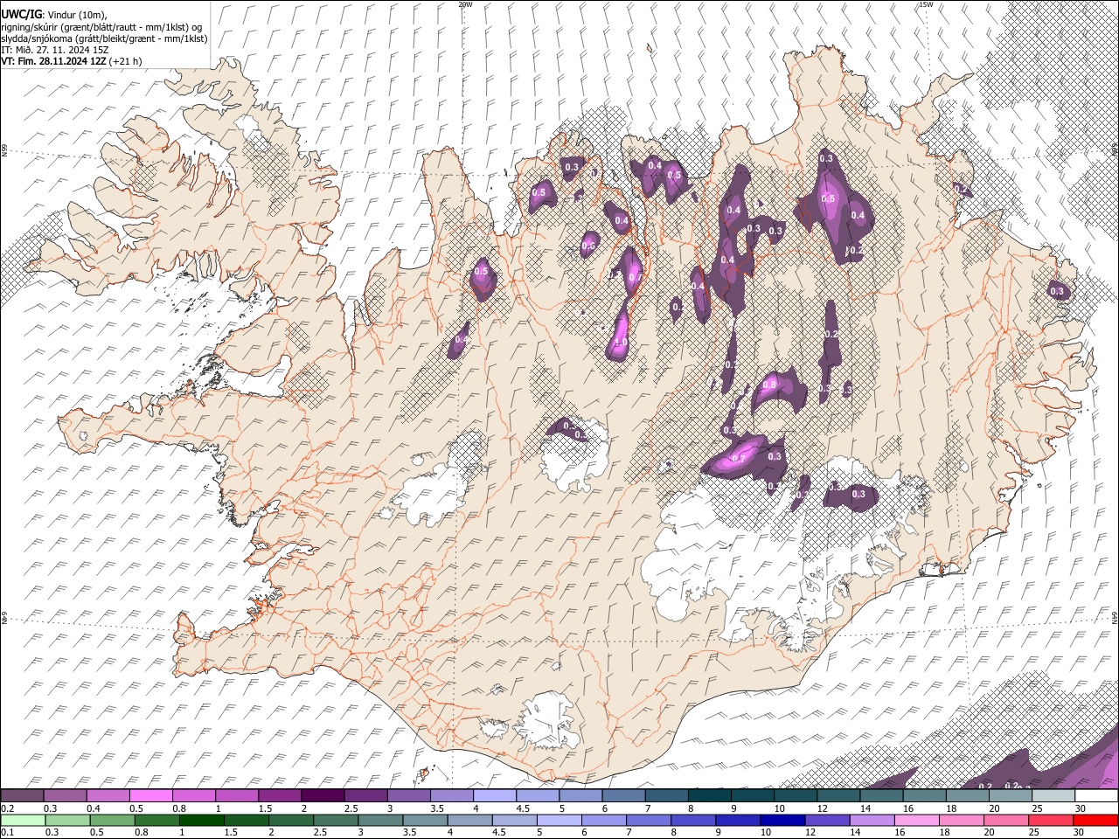
Task: Pick the pale periwinkle 4–4.5 swatch, upper legend row
Action: click(494, 795)
